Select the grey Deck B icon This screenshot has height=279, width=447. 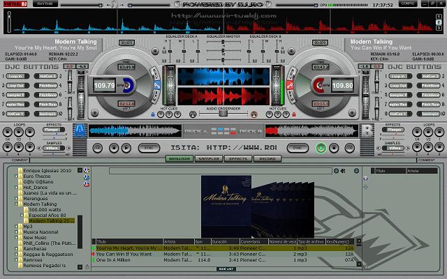pos(367,131)
